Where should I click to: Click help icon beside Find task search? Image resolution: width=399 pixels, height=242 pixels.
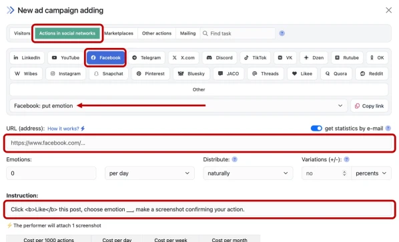coord(282,33)
